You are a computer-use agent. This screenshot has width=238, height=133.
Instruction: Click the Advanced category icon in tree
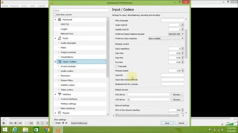click(x=59, y=20)
